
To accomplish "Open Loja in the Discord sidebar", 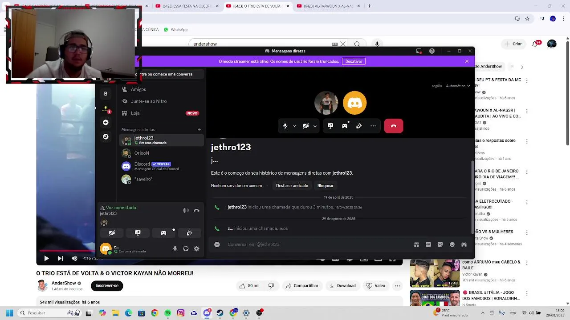I will point(161,113).
